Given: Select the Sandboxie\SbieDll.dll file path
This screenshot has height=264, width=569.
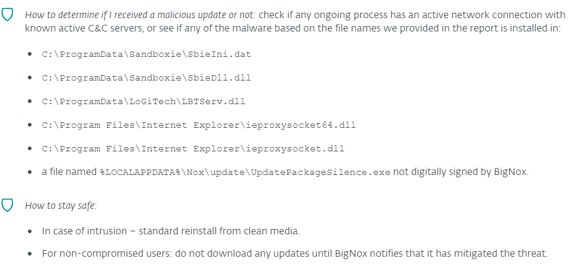Looking at the screenshot, I should pyautogui.click(x=146, y=78).
